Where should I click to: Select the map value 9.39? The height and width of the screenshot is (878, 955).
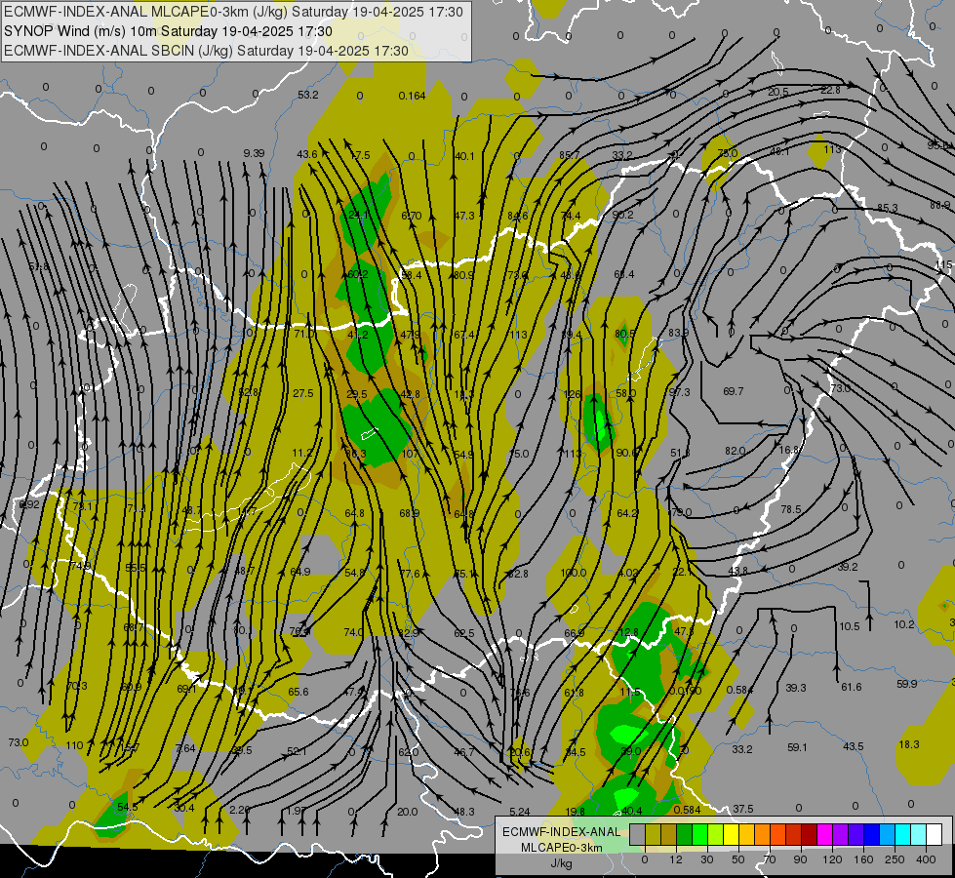point(254,153)
